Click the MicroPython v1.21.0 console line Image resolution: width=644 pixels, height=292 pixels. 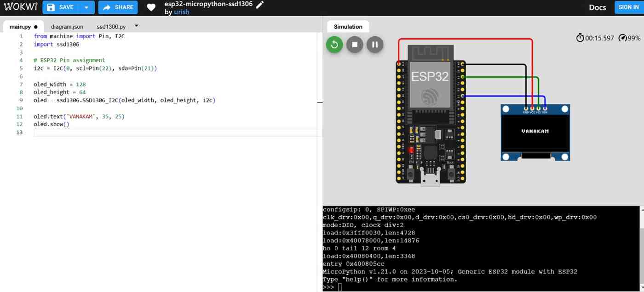tap(450, 272)
